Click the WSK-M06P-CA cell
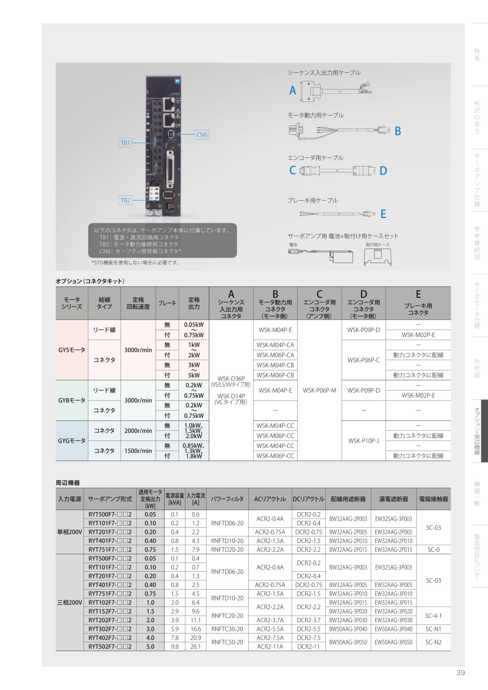 [x=275, y=355]
